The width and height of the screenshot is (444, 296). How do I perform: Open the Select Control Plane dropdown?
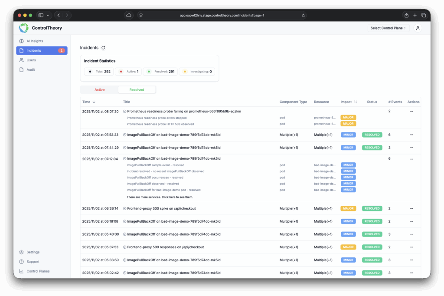(388, 28)
